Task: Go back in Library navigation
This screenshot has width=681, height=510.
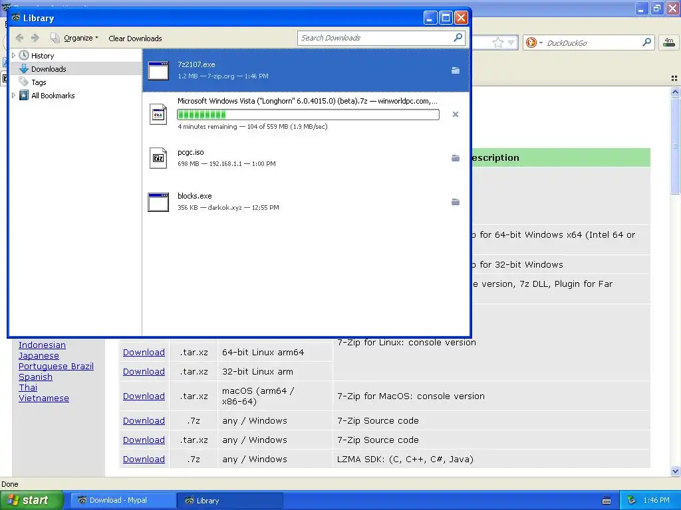Action: pyautogui.click(x=19, y=38)
